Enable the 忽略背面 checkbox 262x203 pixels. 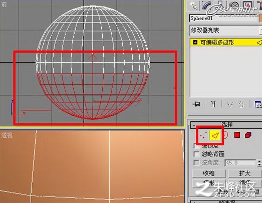(196, 154)
